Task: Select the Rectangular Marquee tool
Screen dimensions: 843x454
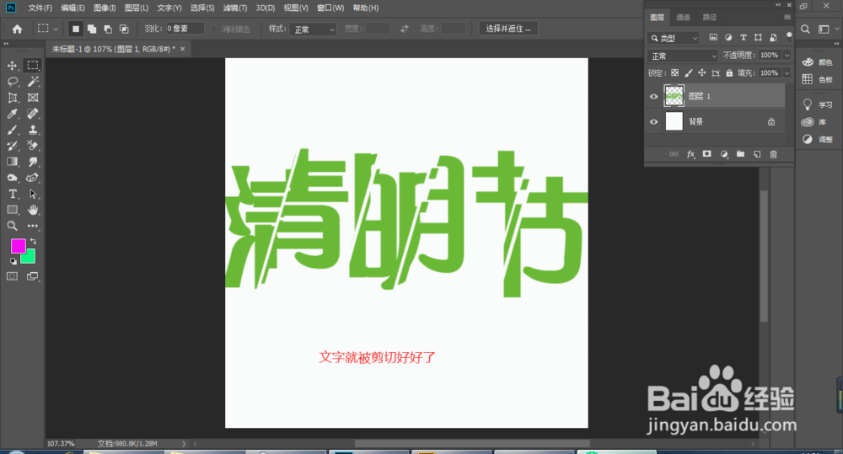Action: (33, 66)
